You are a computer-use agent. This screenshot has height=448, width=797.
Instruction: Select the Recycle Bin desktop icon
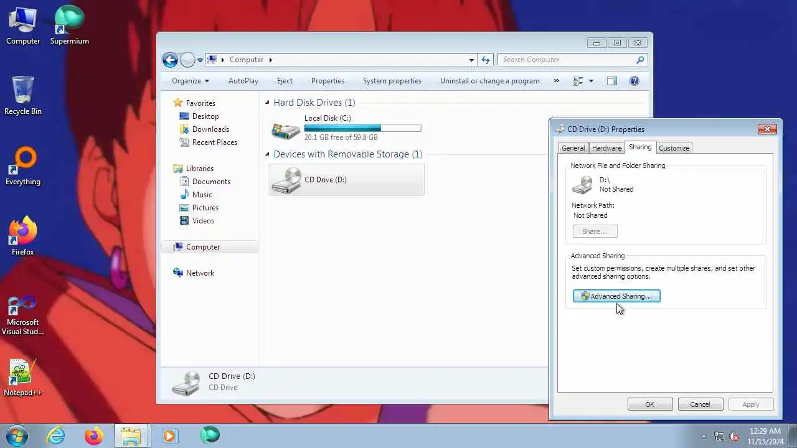pos(23,96)
